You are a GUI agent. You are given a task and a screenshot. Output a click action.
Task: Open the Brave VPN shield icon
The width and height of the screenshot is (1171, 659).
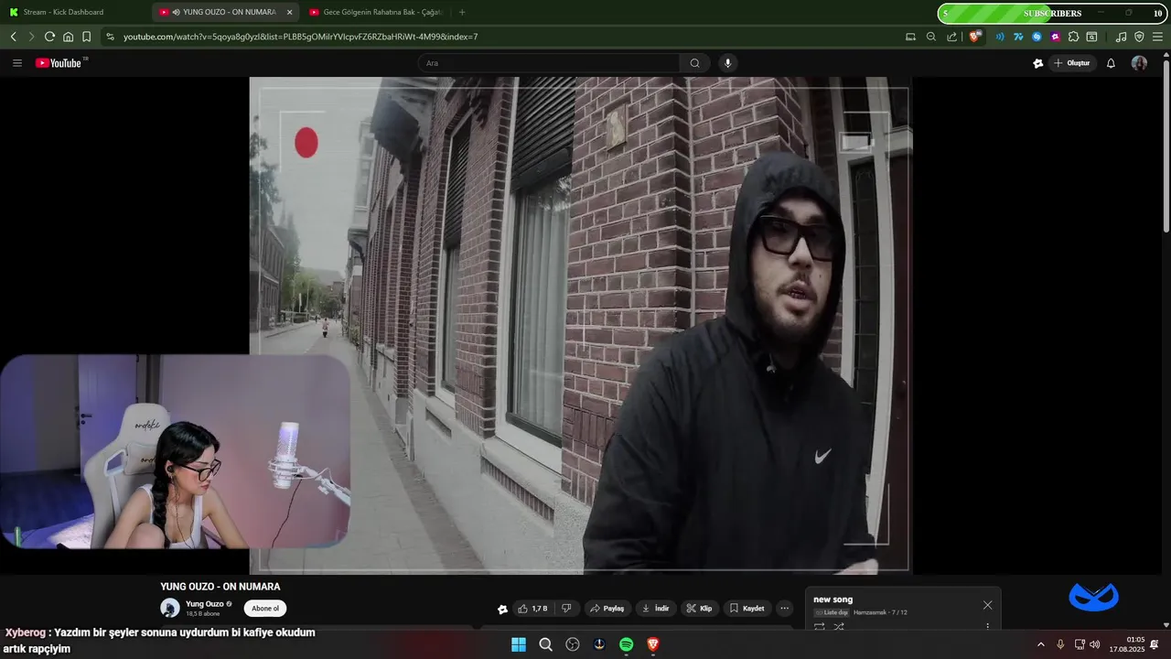1139,37
